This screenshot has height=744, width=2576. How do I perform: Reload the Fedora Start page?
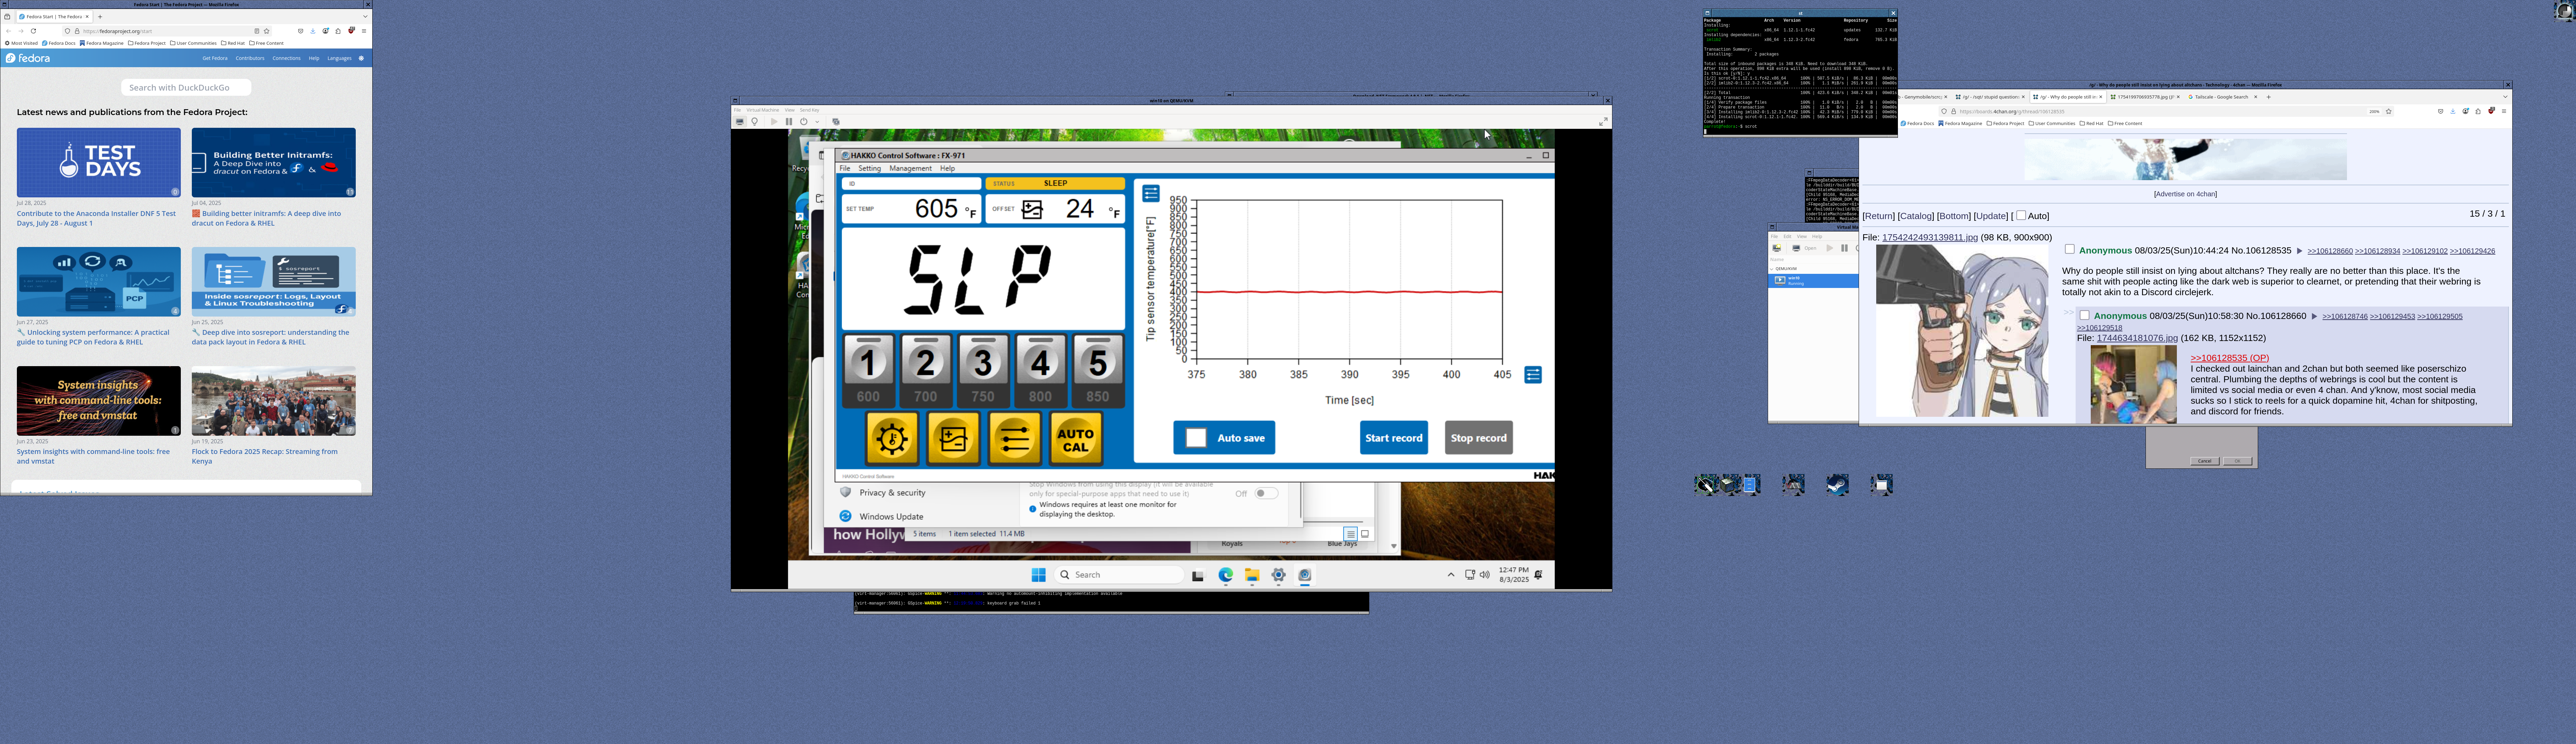pos(33,31)
